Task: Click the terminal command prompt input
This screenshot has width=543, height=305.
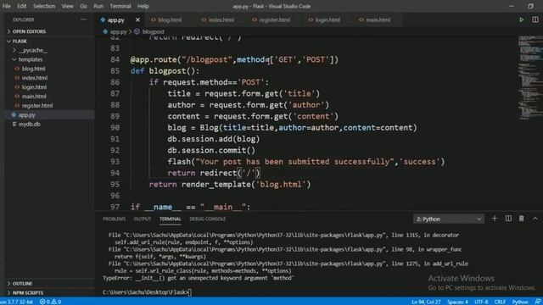Action: (190, 292)
